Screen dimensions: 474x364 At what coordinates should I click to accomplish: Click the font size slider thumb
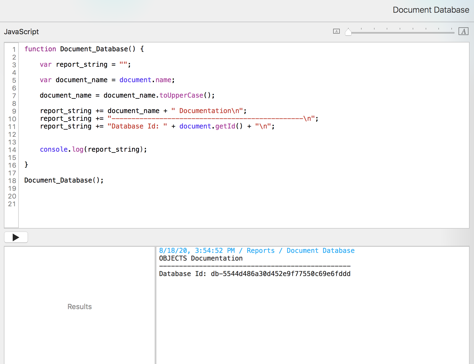click(x=348, y=32)
